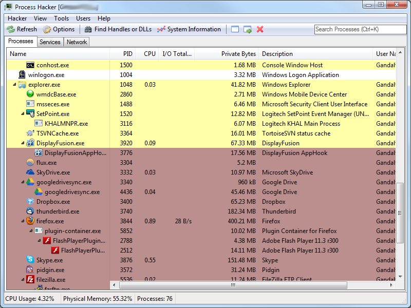Collapse the firefox.exe tree node
This screenshot has width=411, height=308.
(x=22, y=221)
